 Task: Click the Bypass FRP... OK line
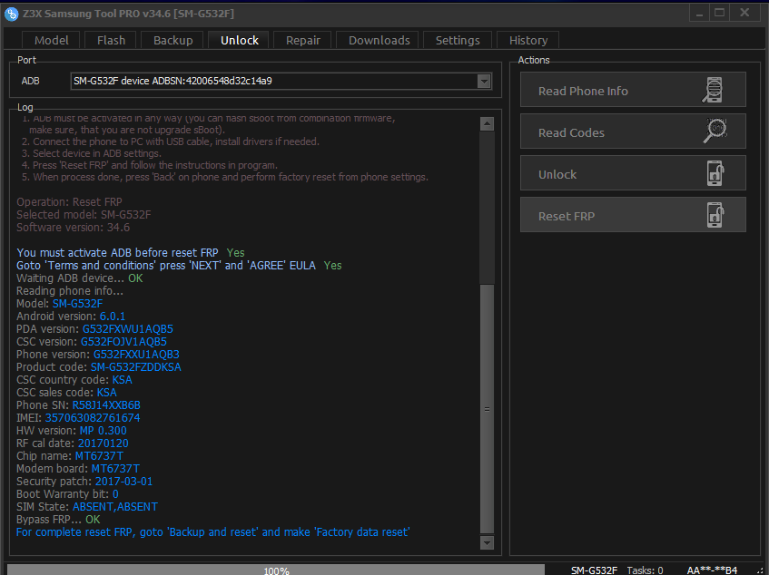[58, 520]
